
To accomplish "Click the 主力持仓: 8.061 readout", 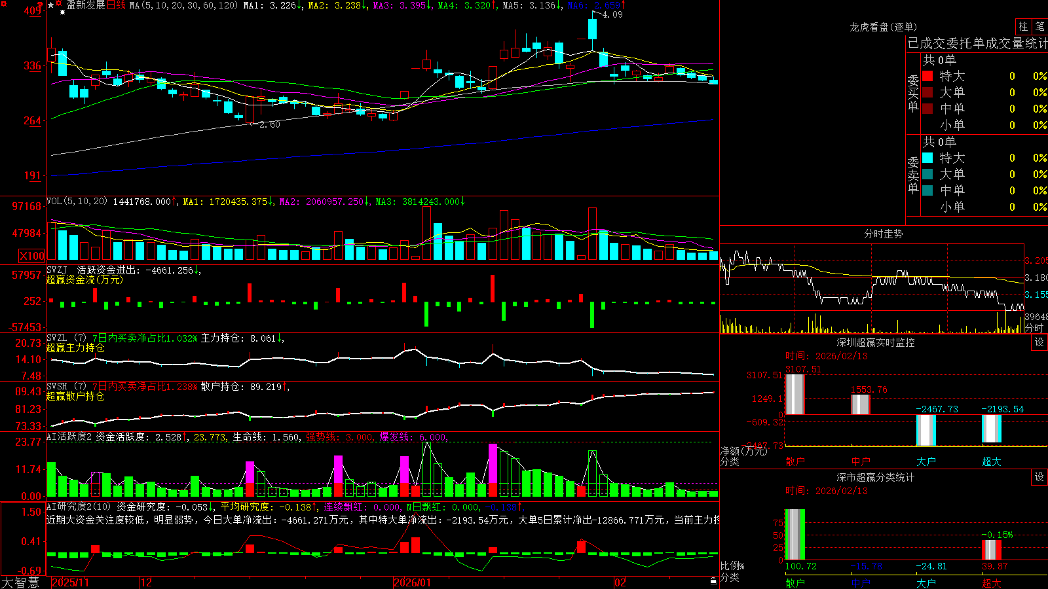I will tap(242, 338).
